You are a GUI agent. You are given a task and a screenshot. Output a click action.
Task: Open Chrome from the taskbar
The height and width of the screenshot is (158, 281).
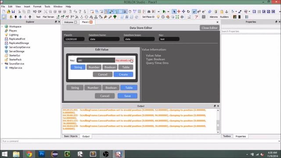tap(29, 154)
